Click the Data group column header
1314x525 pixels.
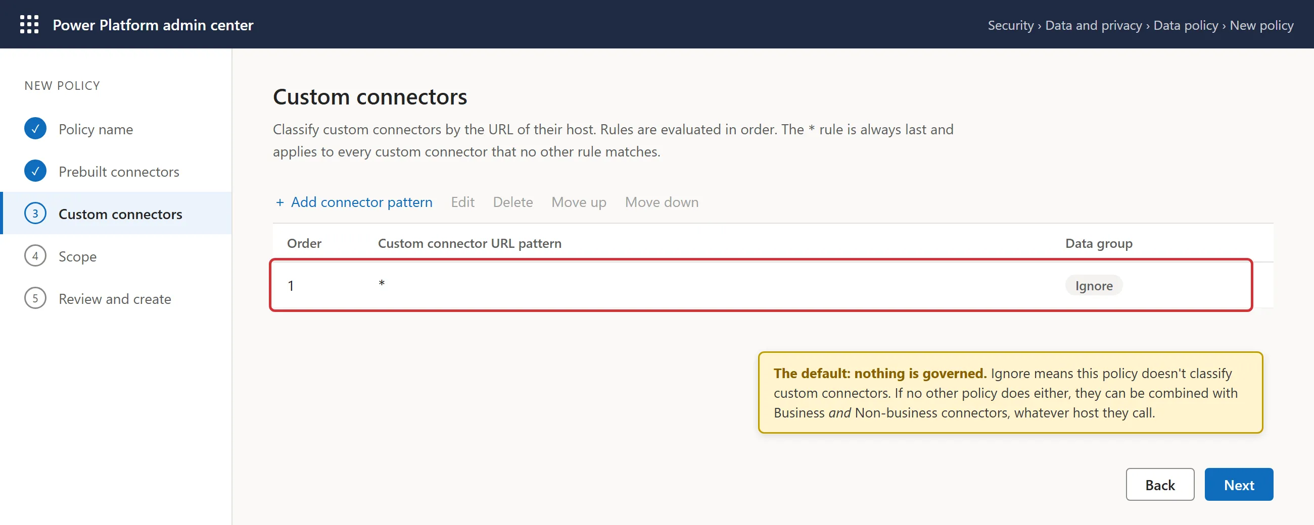coord(1099,243)
